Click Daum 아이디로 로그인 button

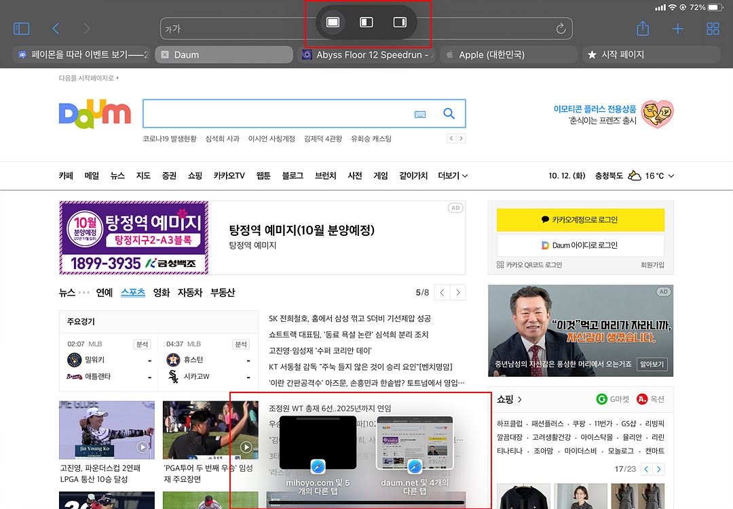pos(580,245)
